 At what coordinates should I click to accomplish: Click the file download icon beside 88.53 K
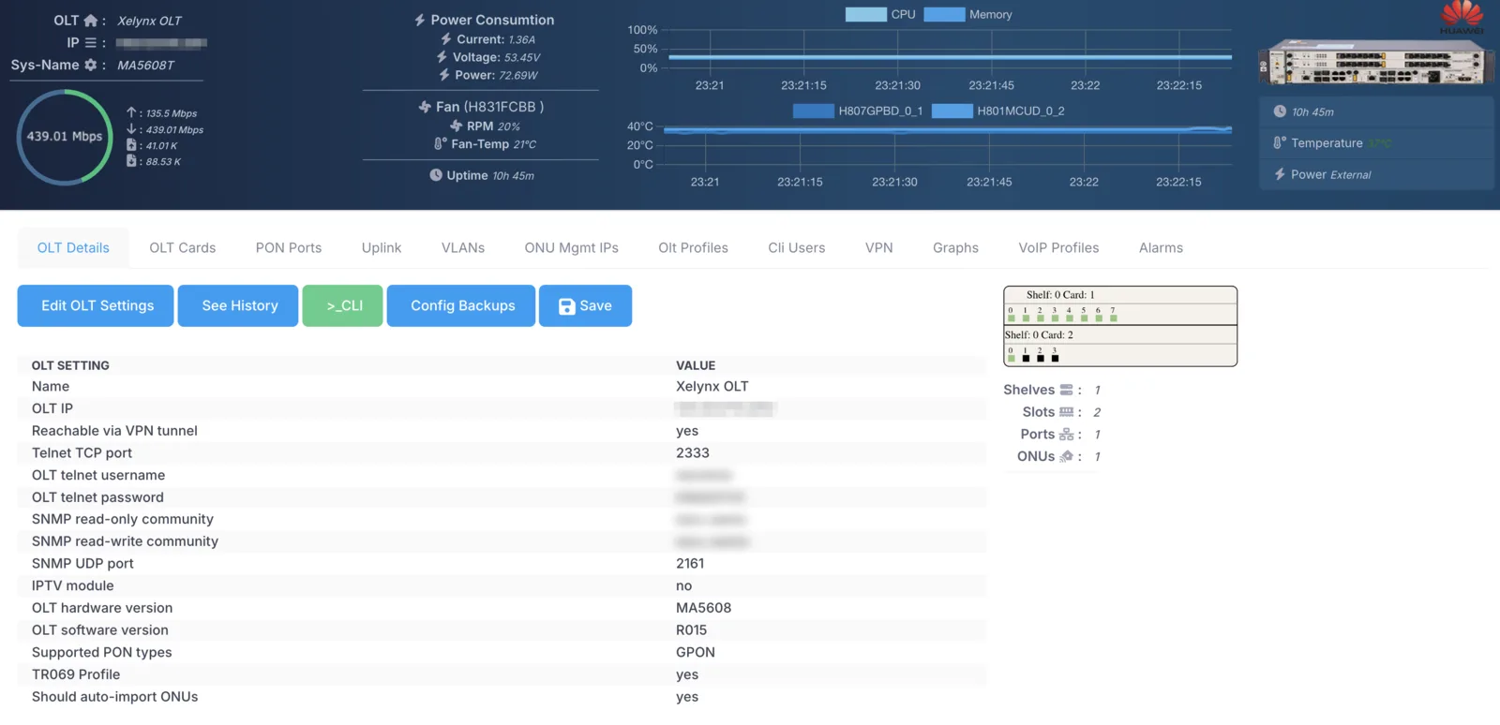pos(131,161)
